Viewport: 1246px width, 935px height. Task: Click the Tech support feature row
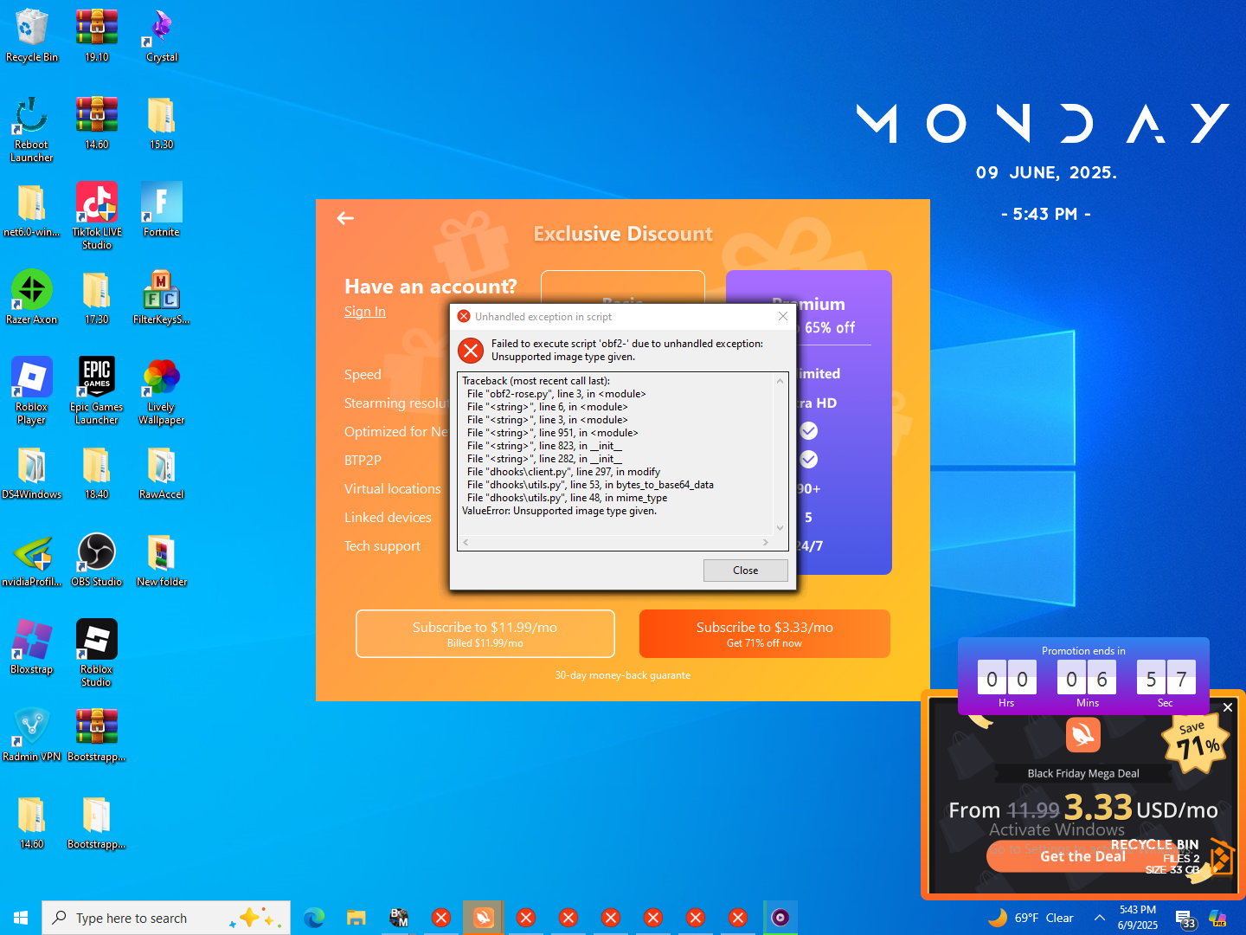tap(382, 545)
